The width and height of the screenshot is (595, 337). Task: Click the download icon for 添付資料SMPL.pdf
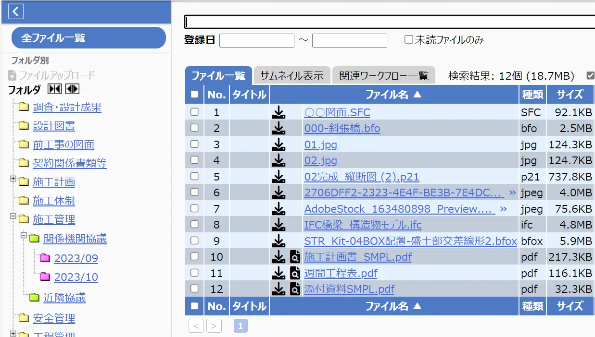point(278,289)
